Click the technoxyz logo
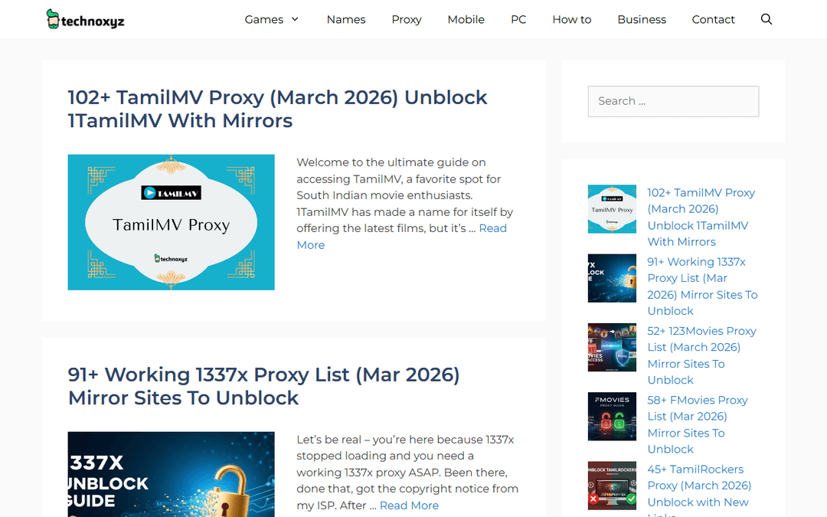The width and height of the screenshot is (827, 517). coord(86,19)
